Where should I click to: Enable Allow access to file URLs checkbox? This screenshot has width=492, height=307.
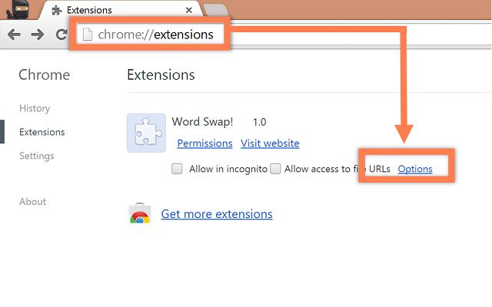[x=275, y=169]
